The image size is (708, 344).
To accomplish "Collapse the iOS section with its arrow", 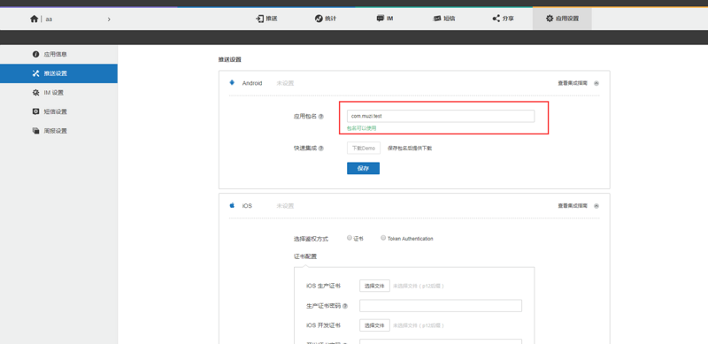I will (596, 206).
